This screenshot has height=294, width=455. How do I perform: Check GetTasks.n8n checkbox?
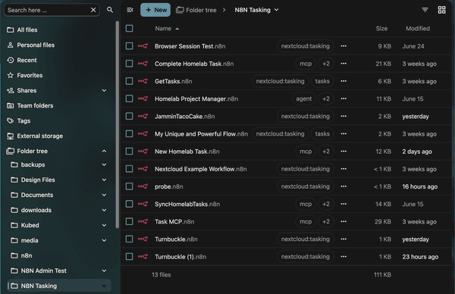[130, 81]
